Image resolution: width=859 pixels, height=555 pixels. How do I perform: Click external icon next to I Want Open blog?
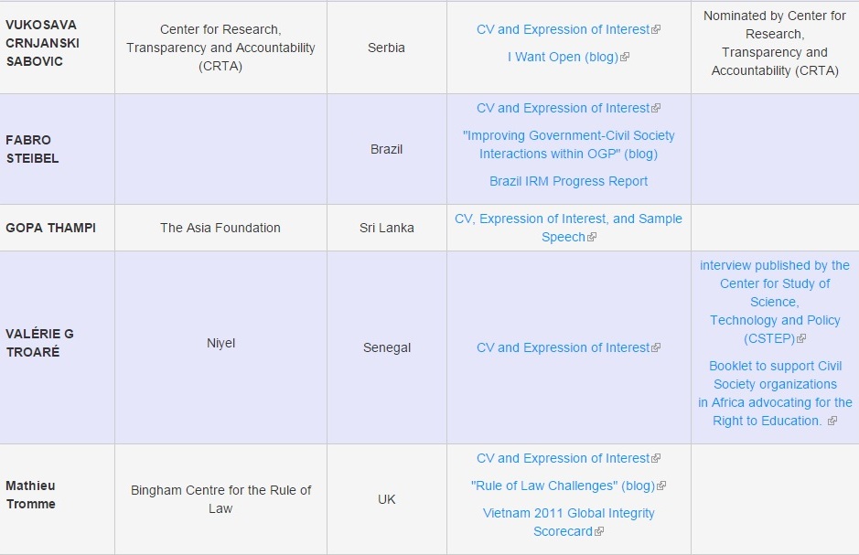(x=625, y=58)
